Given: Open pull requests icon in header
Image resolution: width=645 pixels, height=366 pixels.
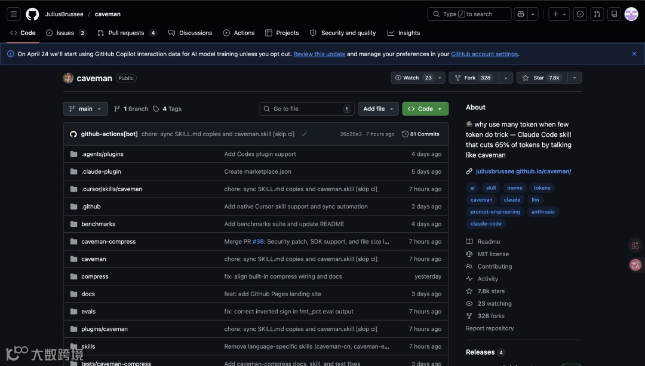Looking at the screenshot, I should [597, 14].
